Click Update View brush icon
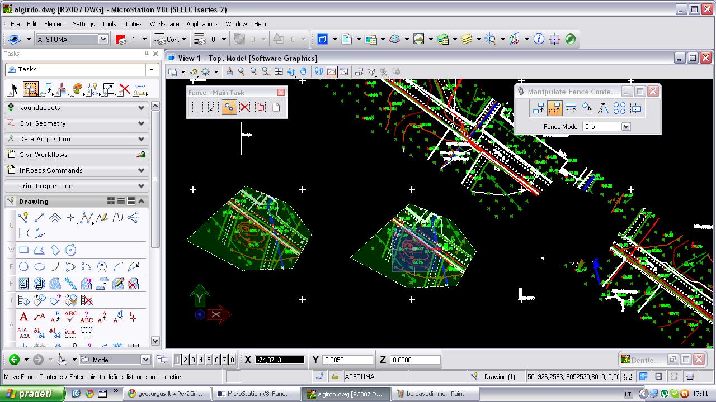Viewport: 716px width, 402px height. point(229,71)
